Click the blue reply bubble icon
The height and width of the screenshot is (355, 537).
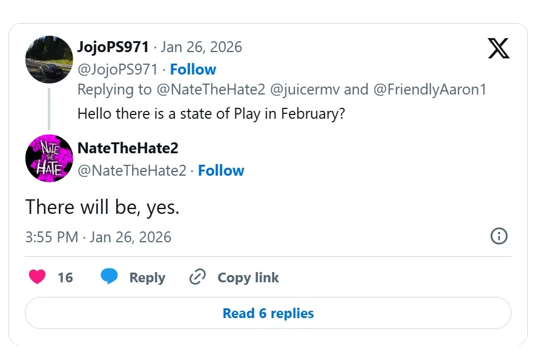[109, 277]
